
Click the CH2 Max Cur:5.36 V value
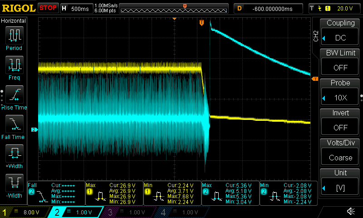[x=239, y=186]
